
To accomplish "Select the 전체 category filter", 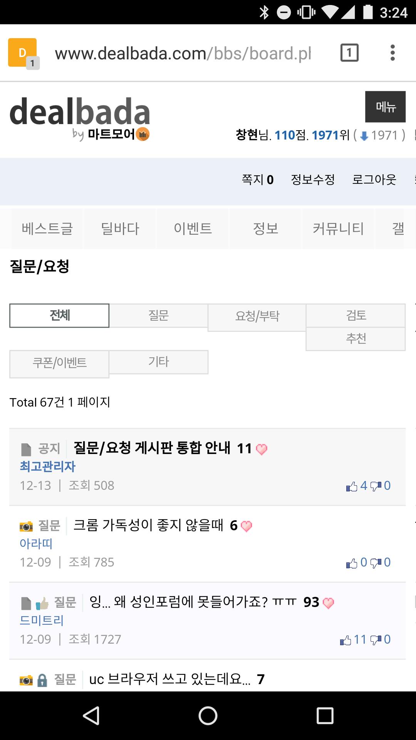I will (x=59, y=316).
